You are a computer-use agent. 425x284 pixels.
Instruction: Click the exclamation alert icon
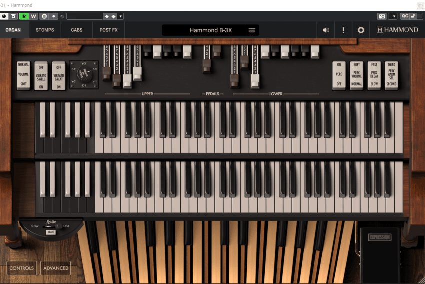tap(343, 30)
